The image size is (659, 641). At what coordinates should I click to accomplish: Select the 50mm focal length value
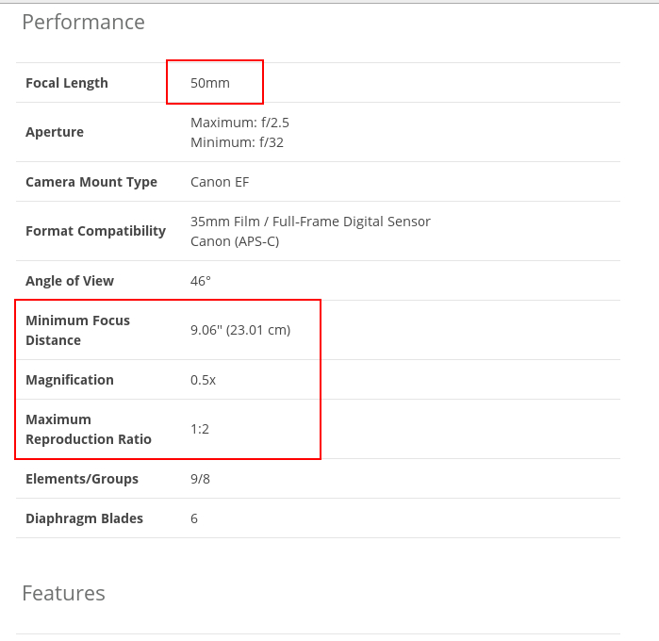(209, 83)
